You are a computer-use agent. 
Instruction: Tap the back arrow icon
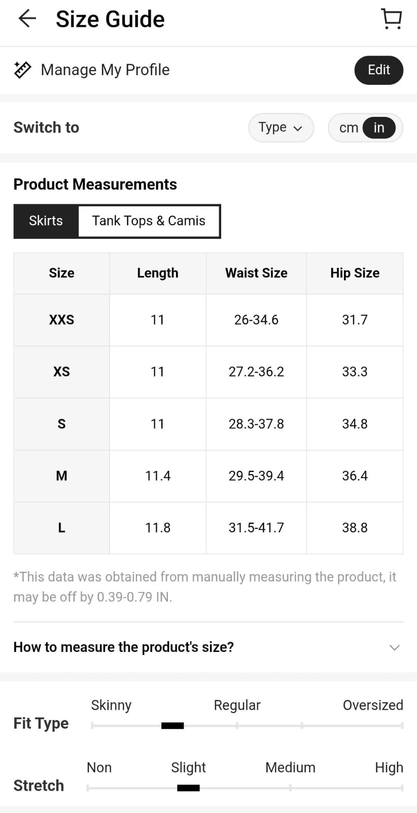pos(27,19)
